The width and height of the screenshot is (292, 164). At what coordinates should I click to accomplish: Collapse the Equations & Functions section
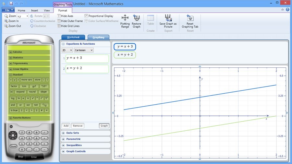pyautogui.click(x=63, y=44)
